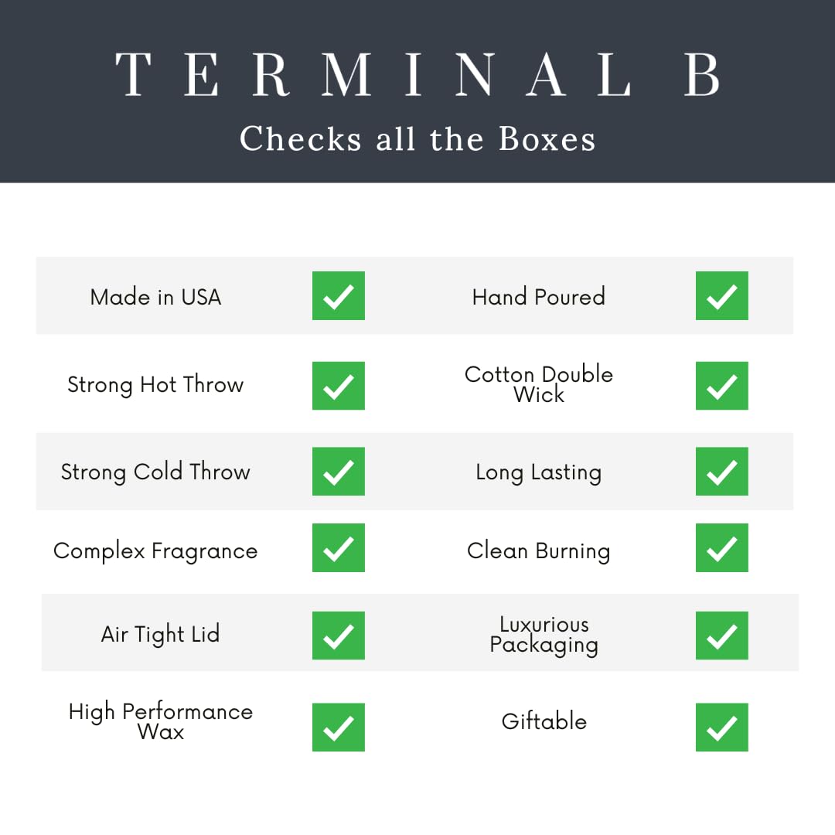Click the Clean Burning text label

coord(539,551)
